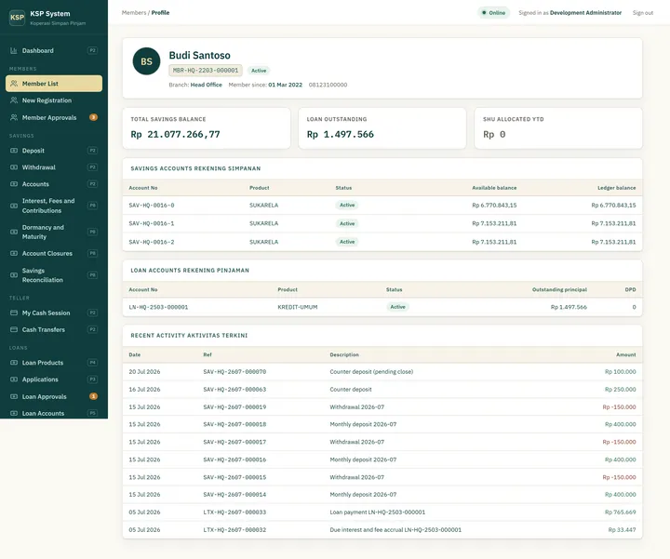
Task: Click the Withdrawal sidebar icon
Action: pos(14,167)
